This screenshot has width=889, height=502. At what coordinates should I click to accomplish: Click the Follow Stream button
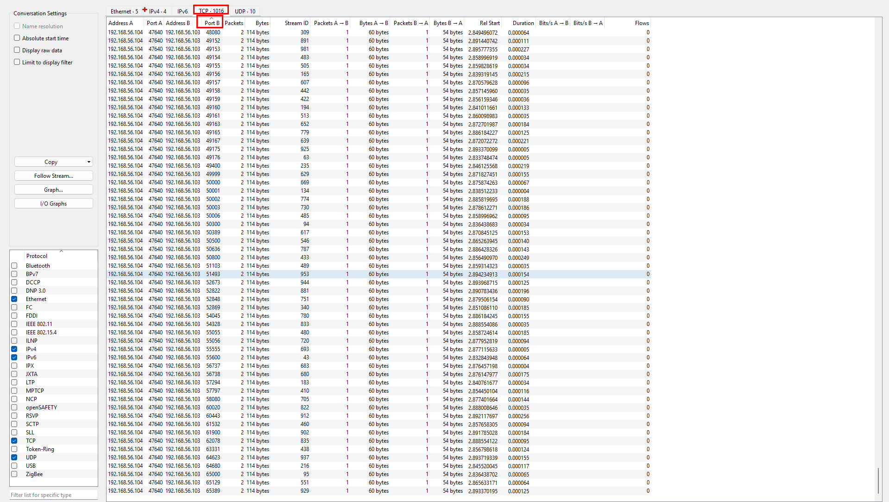pyautogui.click(x=53, y=176)
